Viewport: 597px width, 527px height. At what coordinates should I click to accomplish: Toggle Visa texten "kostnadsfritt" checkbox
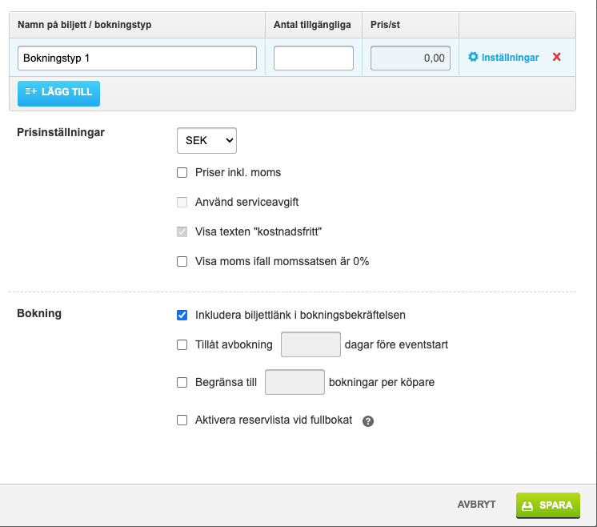click(182, 232)
